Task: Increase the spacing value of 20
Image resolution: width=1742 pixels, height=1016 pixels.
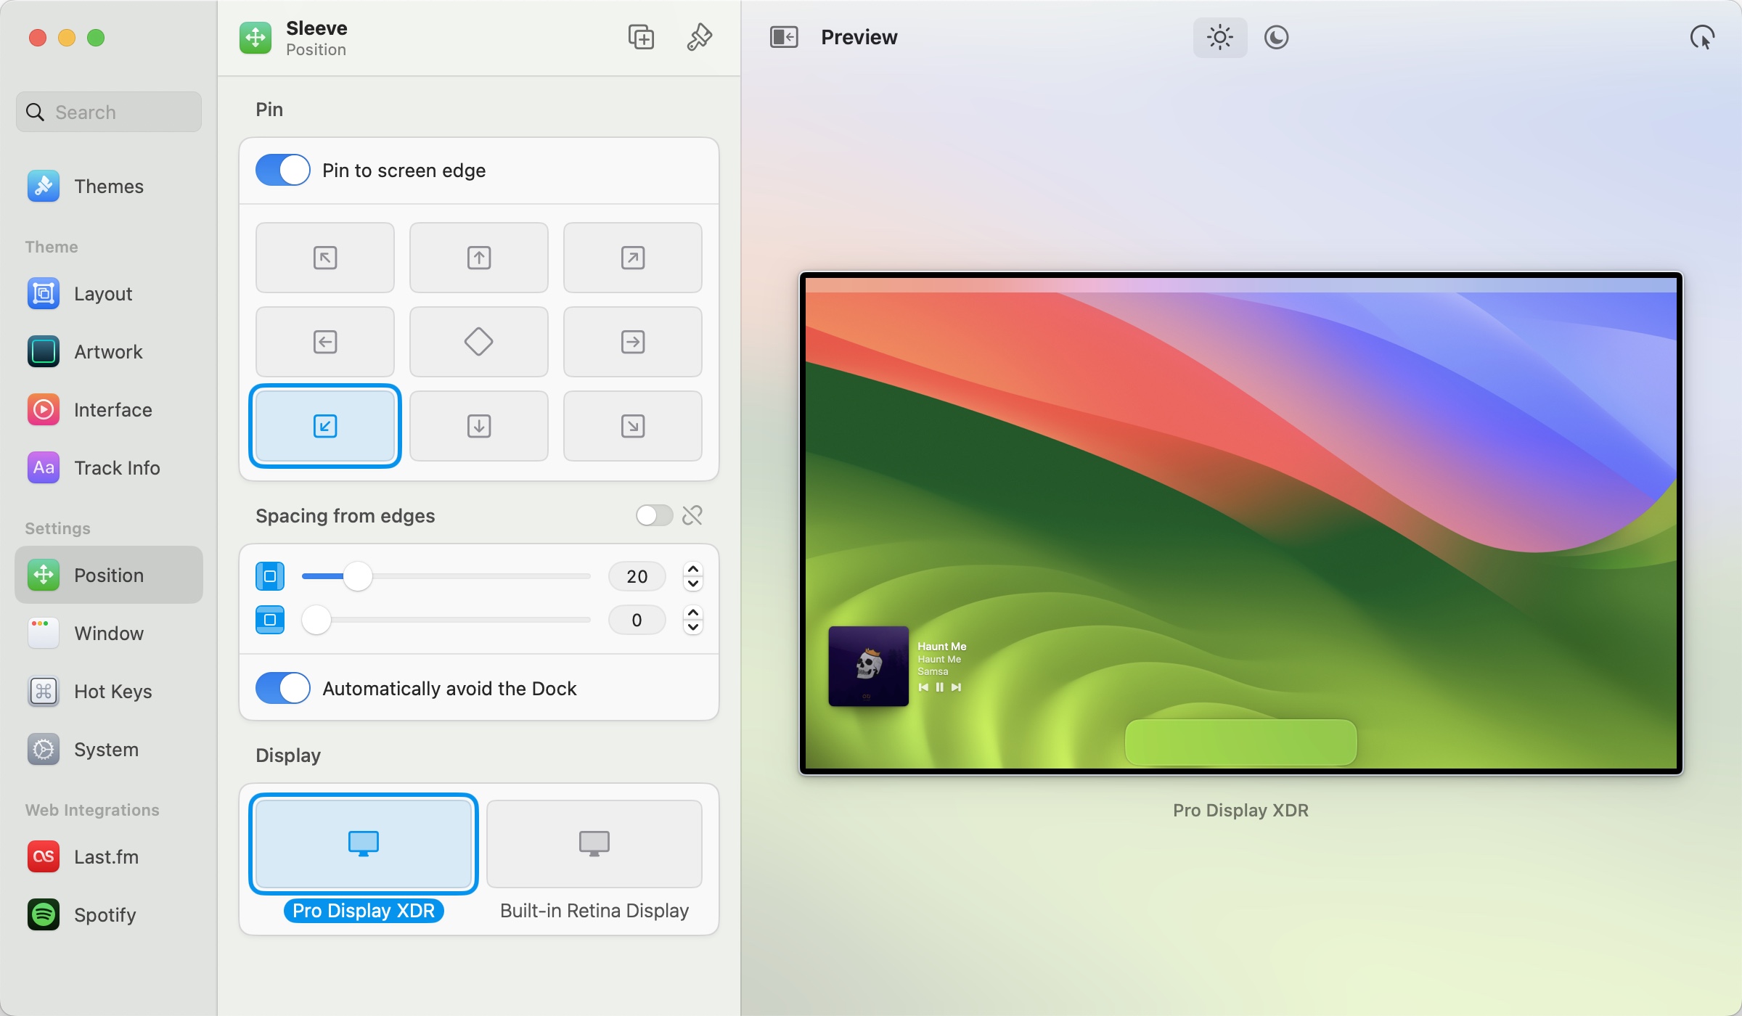Action: click(x=693, y=570)
